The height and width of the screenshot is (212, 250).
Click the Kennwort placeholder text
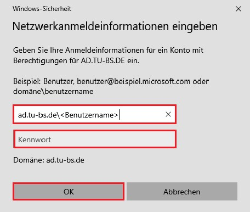[x=35, y=140]
